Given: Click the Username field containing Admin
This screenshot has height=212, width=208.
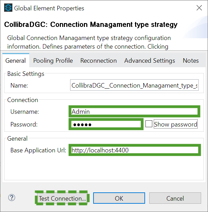Looking at the screenshot, I should pyautogui.click(x=134, y=112).
